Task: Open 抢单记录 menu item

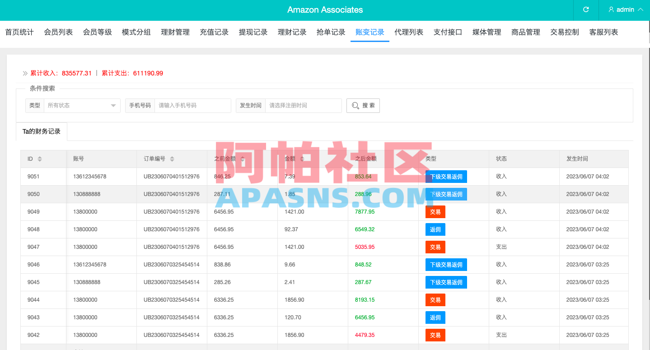Action: pos(331,32)
